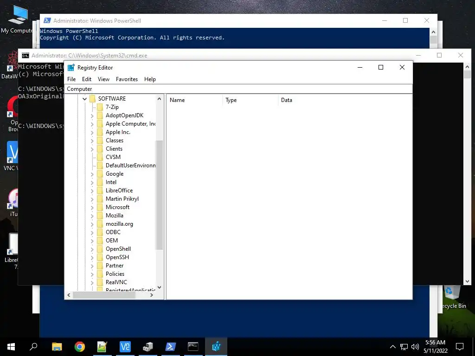
Task: Select the LibreOffice key label
Action: [x=119, y=191]
